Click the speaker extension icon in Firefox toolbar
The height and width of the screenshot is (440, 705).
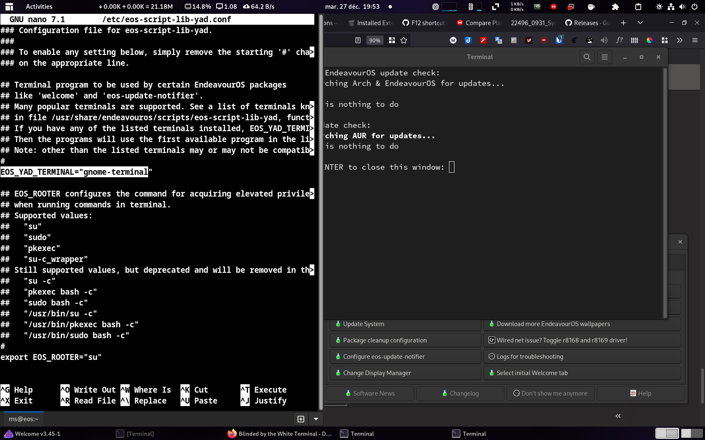pyautogui.click(x=604, y=40)
